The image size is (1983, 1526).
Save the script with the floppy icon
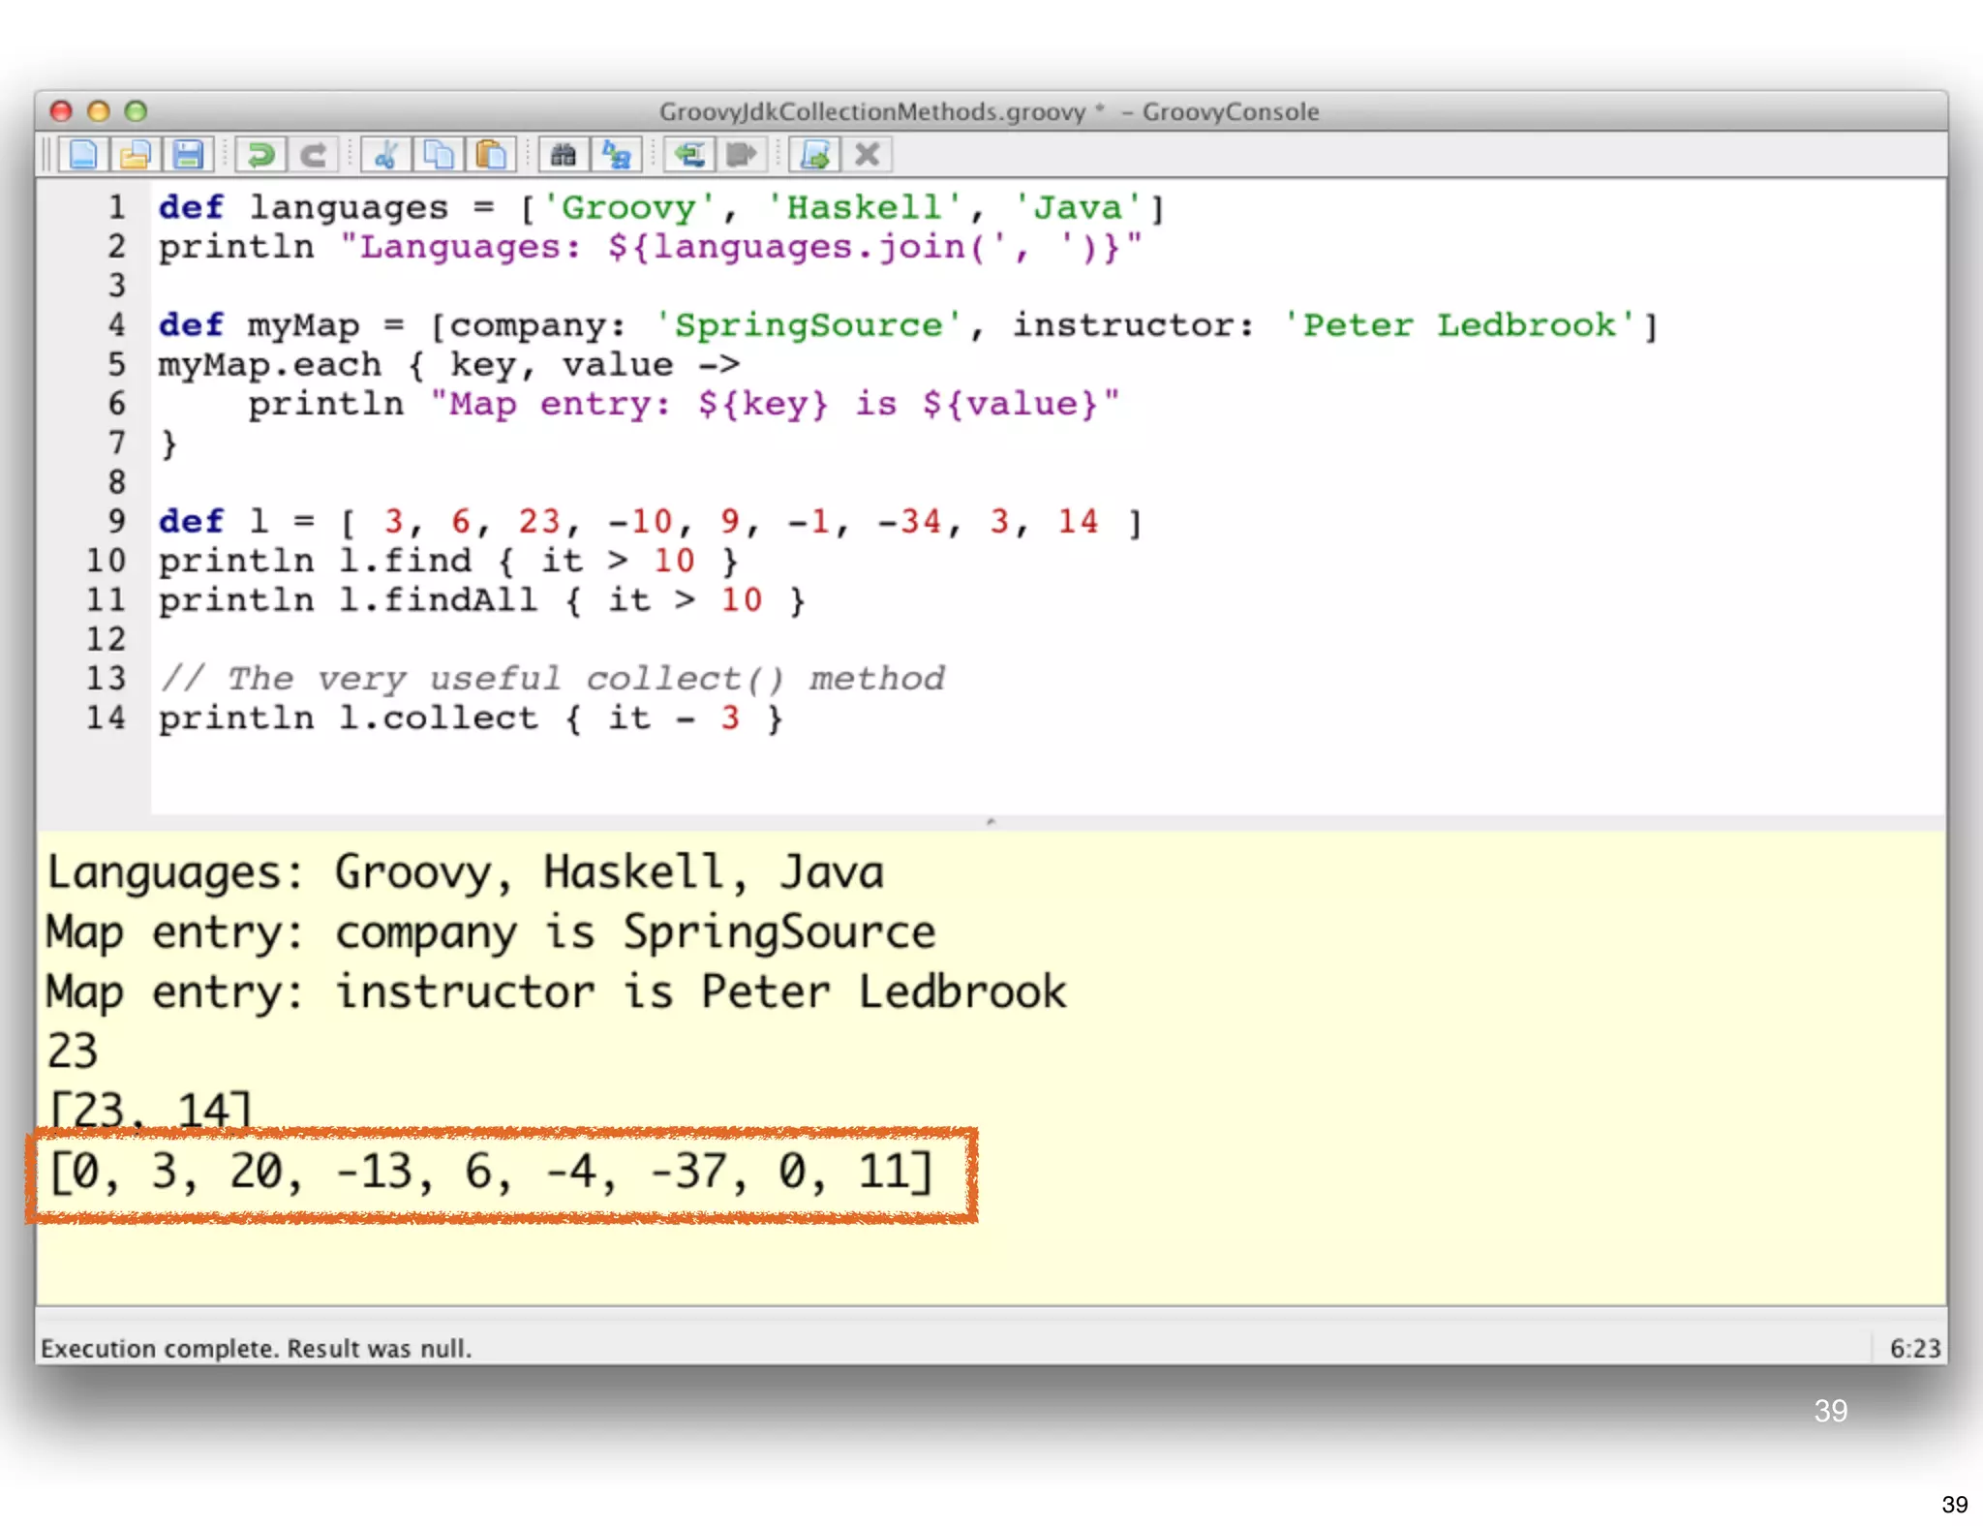188,155
